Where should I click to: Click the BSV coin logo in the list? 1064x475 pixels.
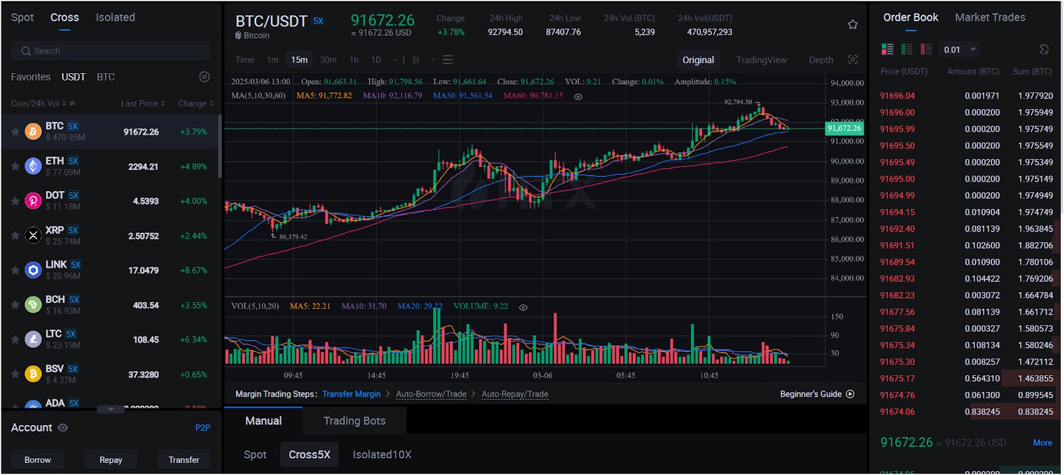pyautogui.click(x=33, y=373)
